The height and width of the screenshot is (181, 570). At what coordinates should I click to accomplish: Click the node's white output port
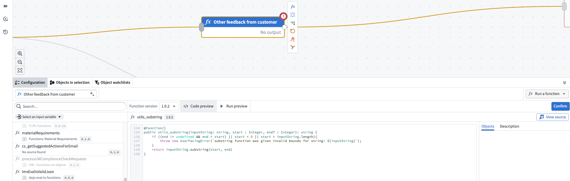(284, 27)
